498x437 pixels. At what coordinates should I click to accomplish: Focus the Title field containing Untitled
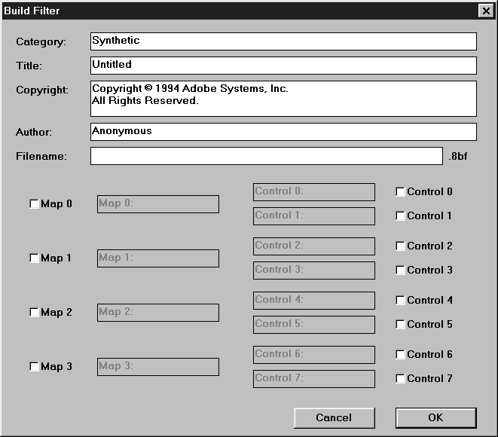click(x=283, y=66)
